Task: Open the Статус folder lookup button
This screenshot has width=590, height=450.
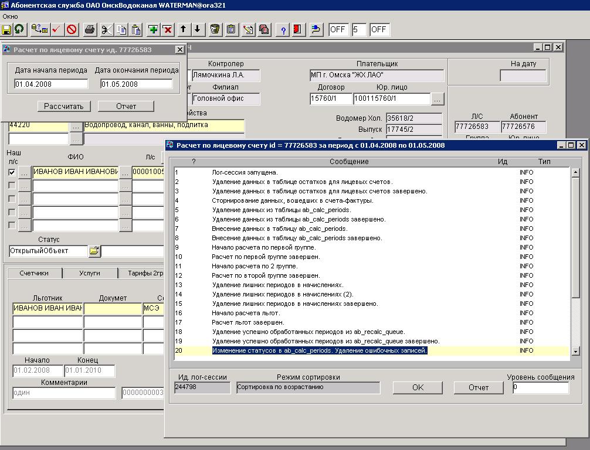Action: click(94, 251)
